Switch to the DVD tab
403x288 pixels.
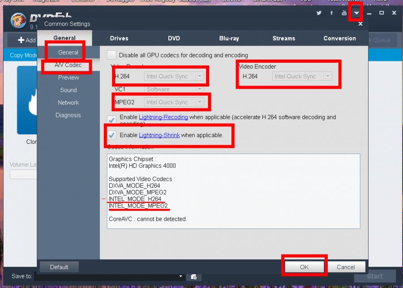[174, 39]
